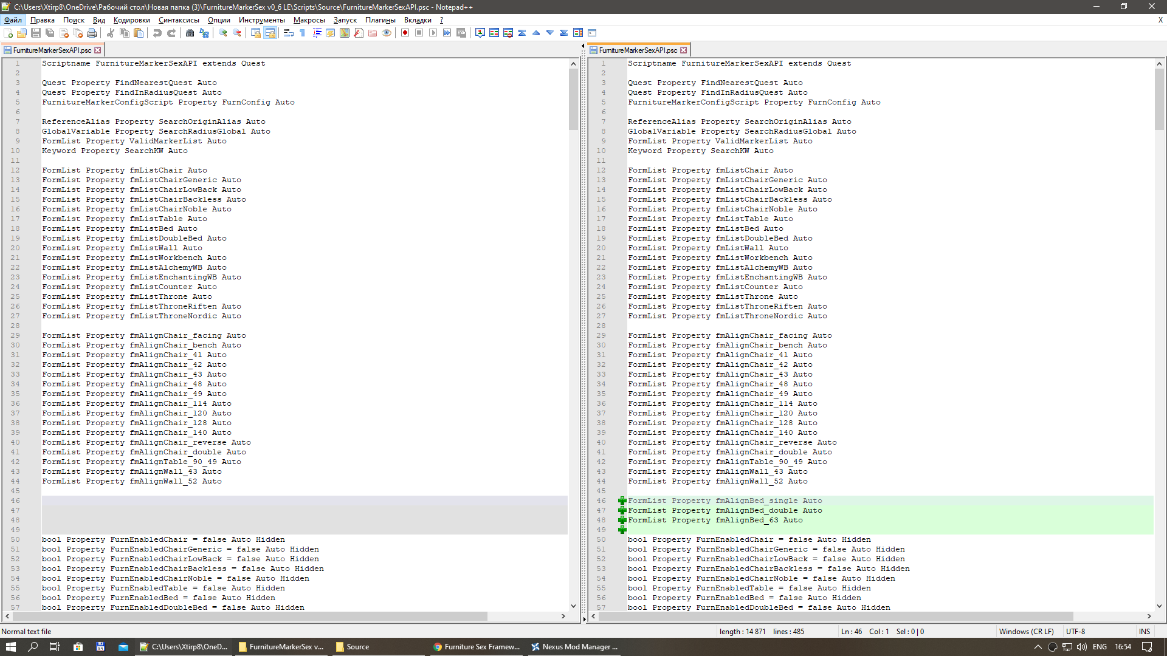
Task: Undo the last edit with Undo icon
Action: [x=157, y=33]
